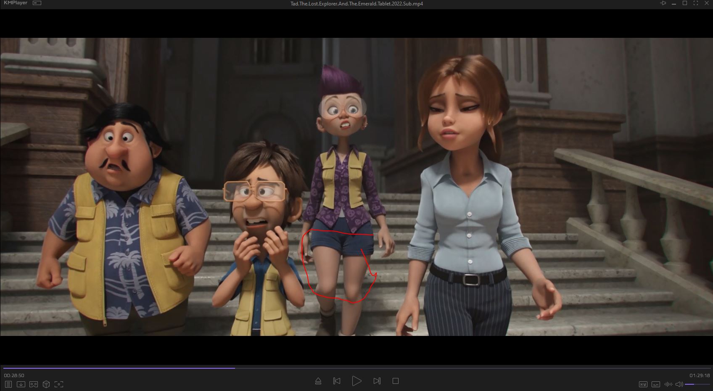Pin the player window on top

(x=663, y=3)
